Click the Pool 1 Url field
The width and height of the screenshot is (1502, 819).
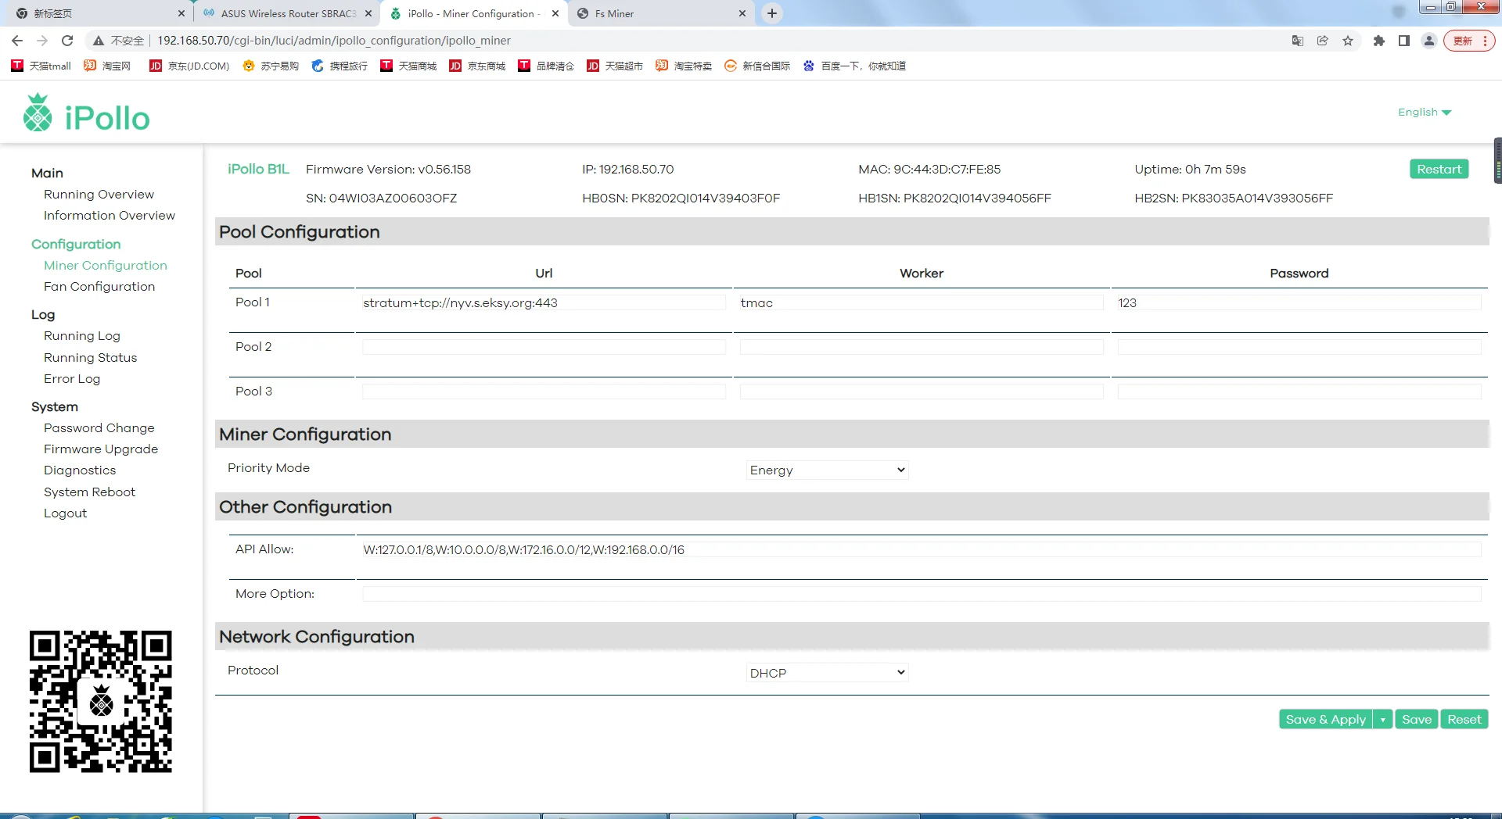544,302
